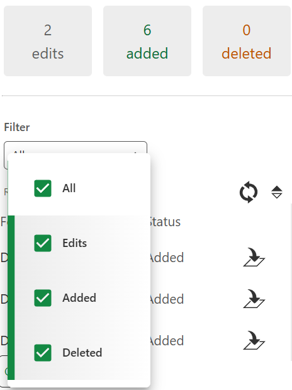The width and height of the screenshot is (292, 390).
Task: Click go-to-feature icon in first Added row
Action: click(254, 257)
